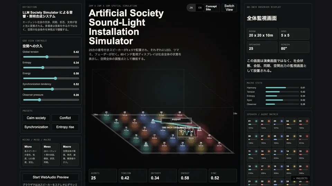Click the '全体監視画面' heading
332x186 pixels.
[262, 18]
